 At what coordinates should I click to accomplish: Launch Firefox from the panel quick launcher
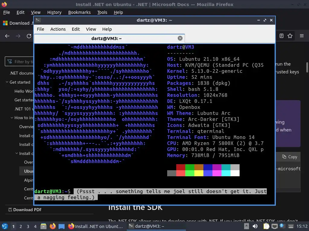pos(53,226)
